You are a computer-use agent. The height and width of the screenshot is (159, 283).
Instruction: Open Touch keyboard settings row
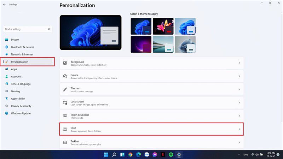152,116
